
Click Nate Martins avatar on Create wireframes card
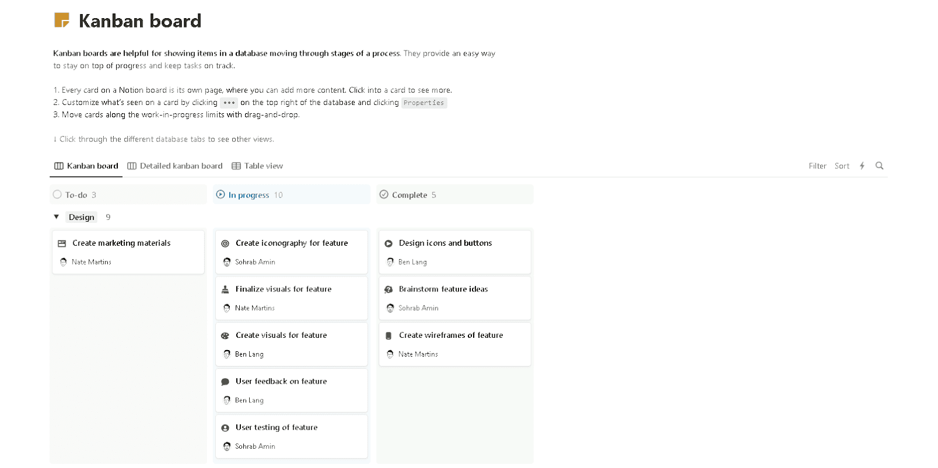pos(390,354)
